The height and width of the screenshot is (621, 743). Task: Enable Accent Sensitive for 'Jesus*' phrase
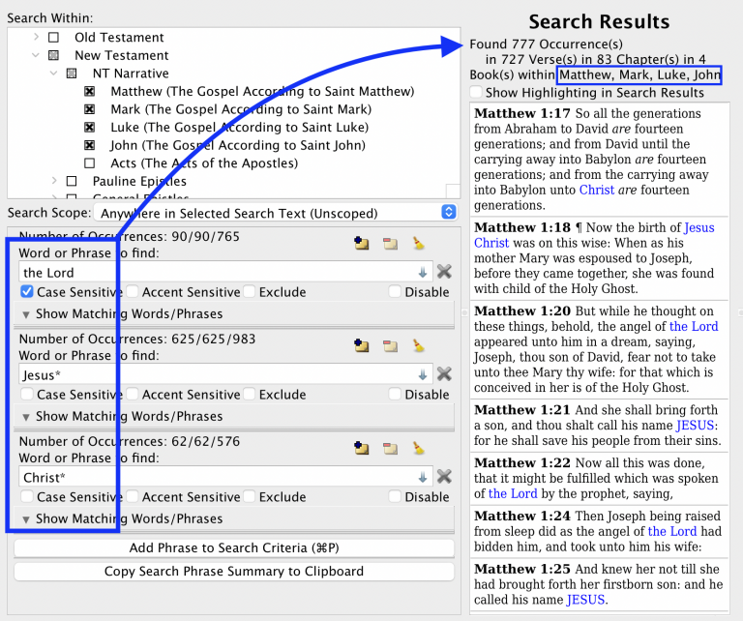coord(133,394)
